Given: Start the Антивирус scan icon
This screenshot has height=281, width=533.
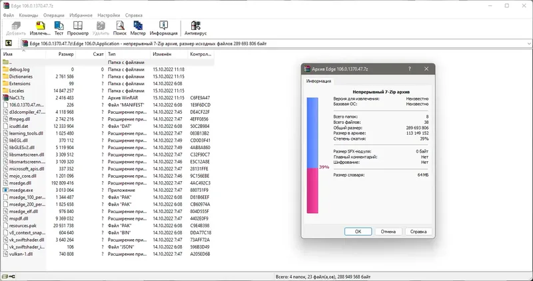Looking at the screenshot, I should [x=195, y=26].
